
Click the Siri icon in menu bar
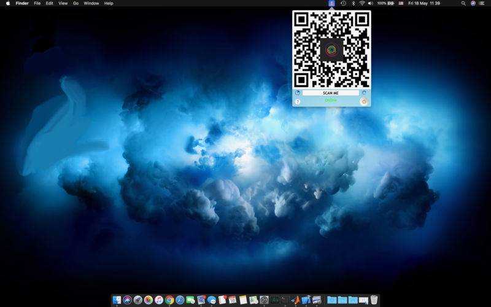[473, 3]
